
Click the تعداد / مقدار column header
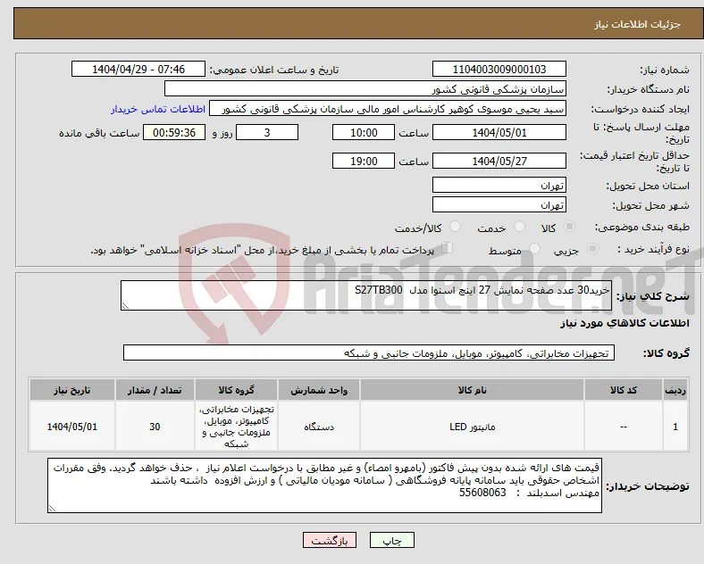pyautogui.click(x=155, y=390)
